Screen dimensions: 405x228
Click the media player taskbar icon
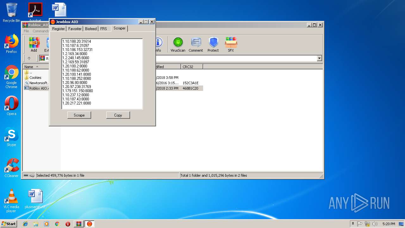(47, 224)
